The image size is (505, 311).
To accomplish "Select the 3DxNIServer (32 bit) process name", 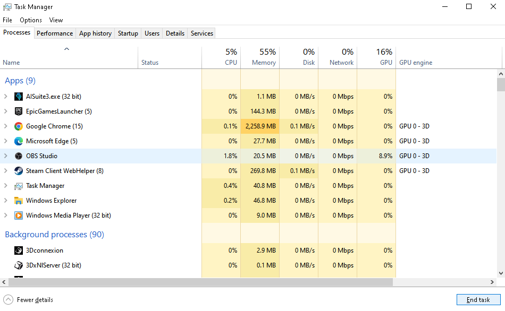I will point(54,265).
